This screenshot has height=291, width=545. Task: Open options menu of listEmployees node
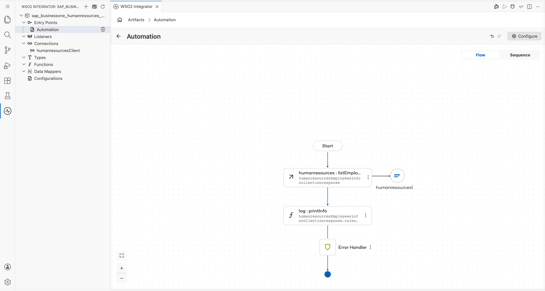coord(368,178)
